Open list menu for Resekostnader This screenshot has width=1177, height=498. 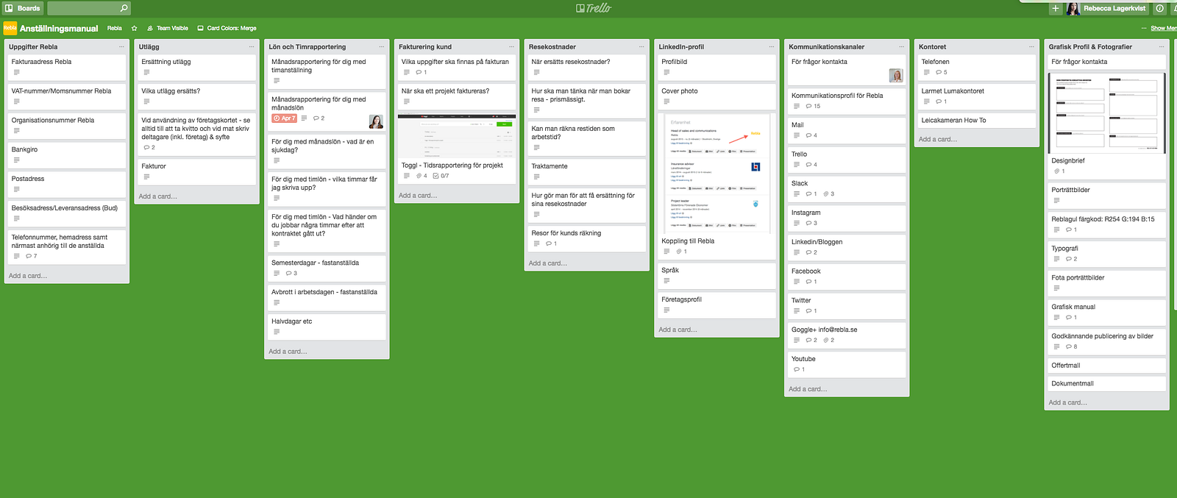[x=641, y=46]
